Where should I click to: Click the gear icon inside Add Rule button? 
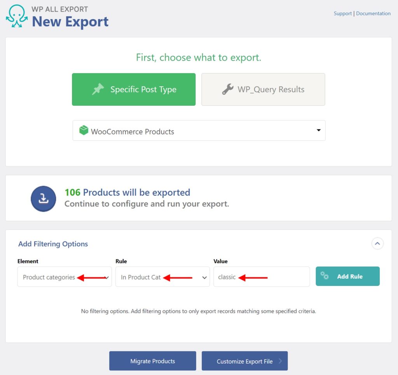[325, 276]
